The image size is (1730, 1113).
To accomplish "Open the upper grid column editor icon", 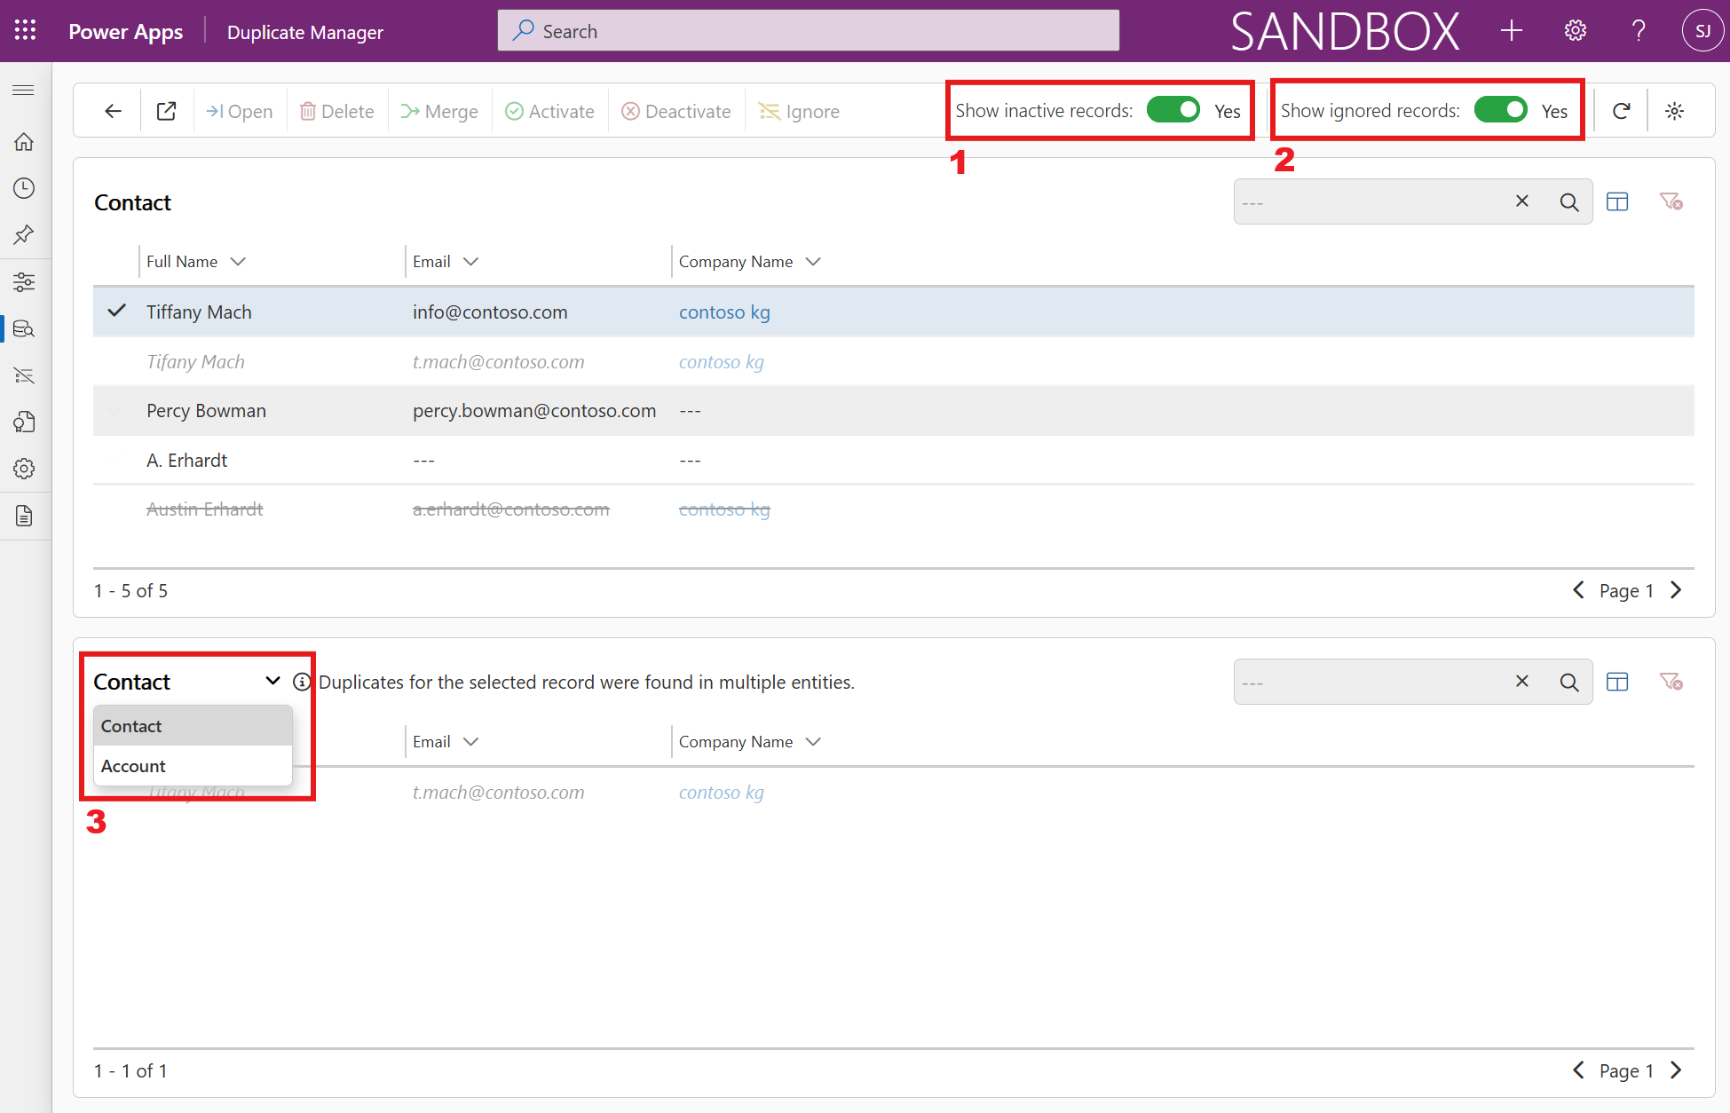I will [1617, 202].
